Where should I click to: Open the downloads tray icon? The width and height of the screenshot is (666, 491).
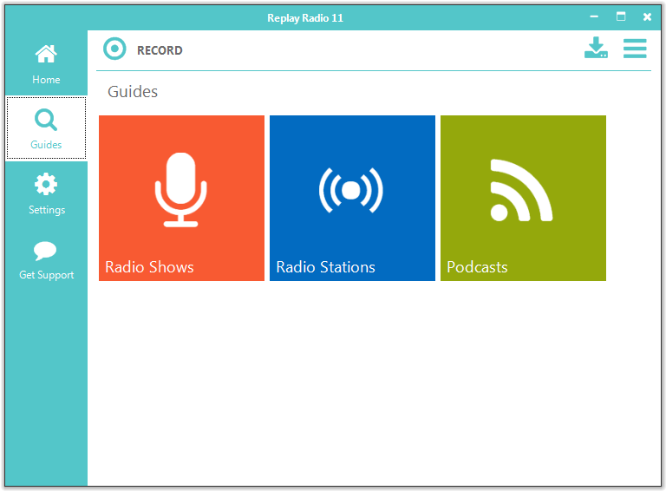596,48
